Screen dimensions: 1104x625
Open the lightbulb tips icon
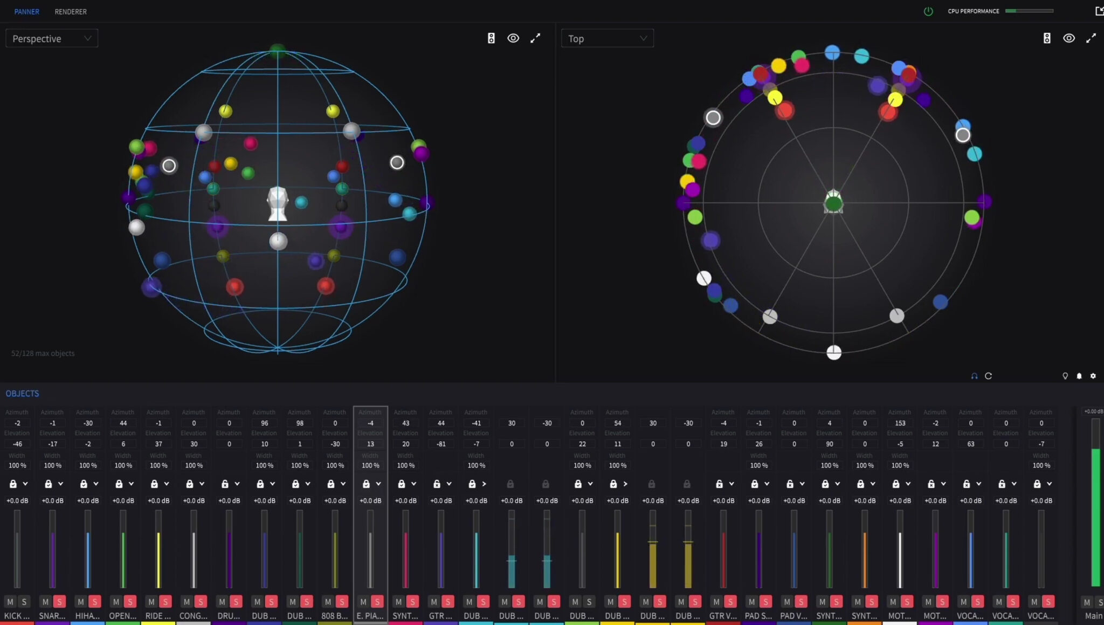point(1065,376)
